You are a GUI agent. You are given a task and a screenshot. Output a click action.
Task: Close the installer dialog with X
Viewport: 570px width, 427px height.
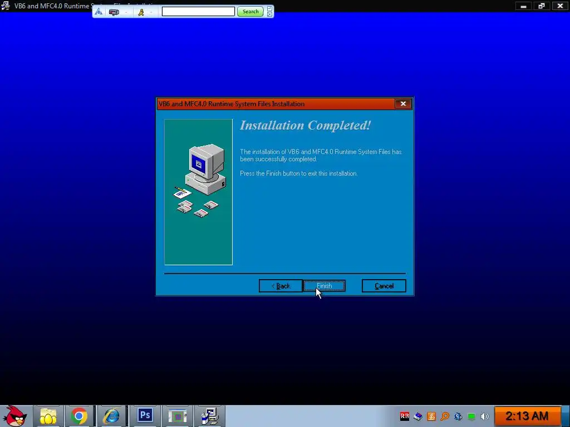(403, 104)
